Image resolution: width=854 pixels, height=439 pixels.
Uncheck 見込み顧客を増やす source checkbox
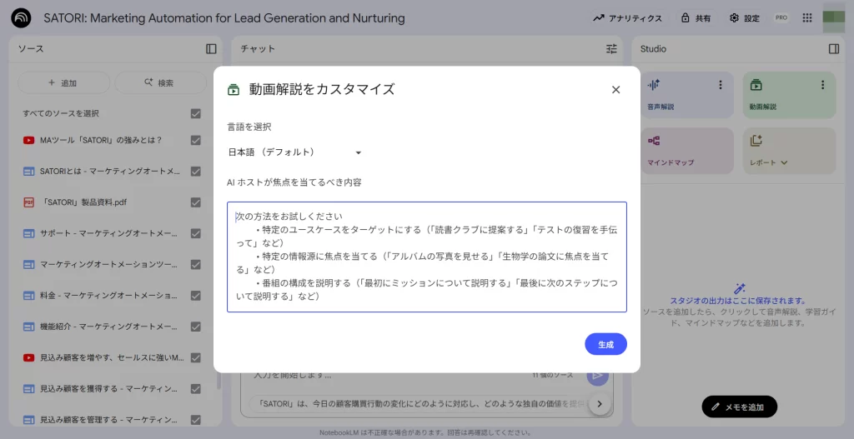click(x=195, y=358)
